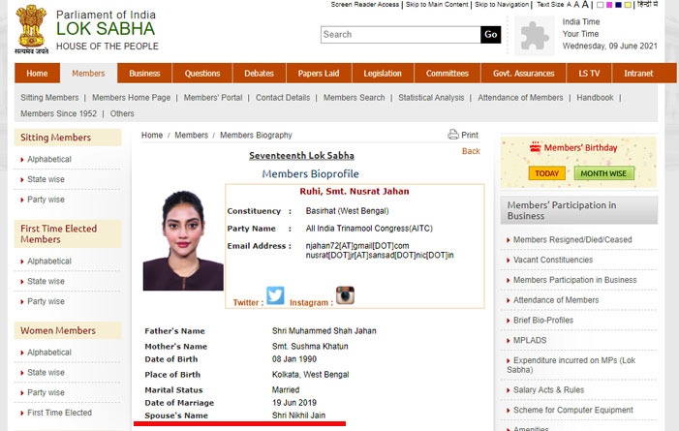Image resolution: width=679 pixels, height=431 pixels.
Task: Click Back link above the bioprofile
Action: pos(471,151)
